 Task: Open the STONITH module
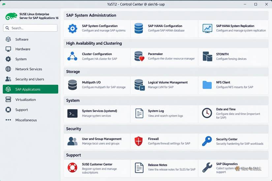click(233, 57)
